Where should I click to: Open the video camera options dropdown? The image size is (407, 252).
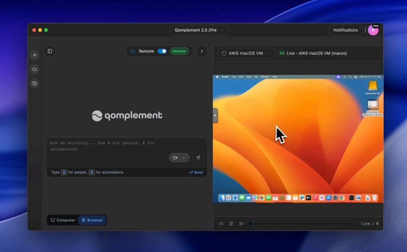[179, 158]
